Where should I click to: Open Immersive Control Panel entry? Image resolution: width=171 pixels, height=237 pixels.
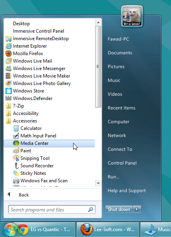(x=39, y=31)
